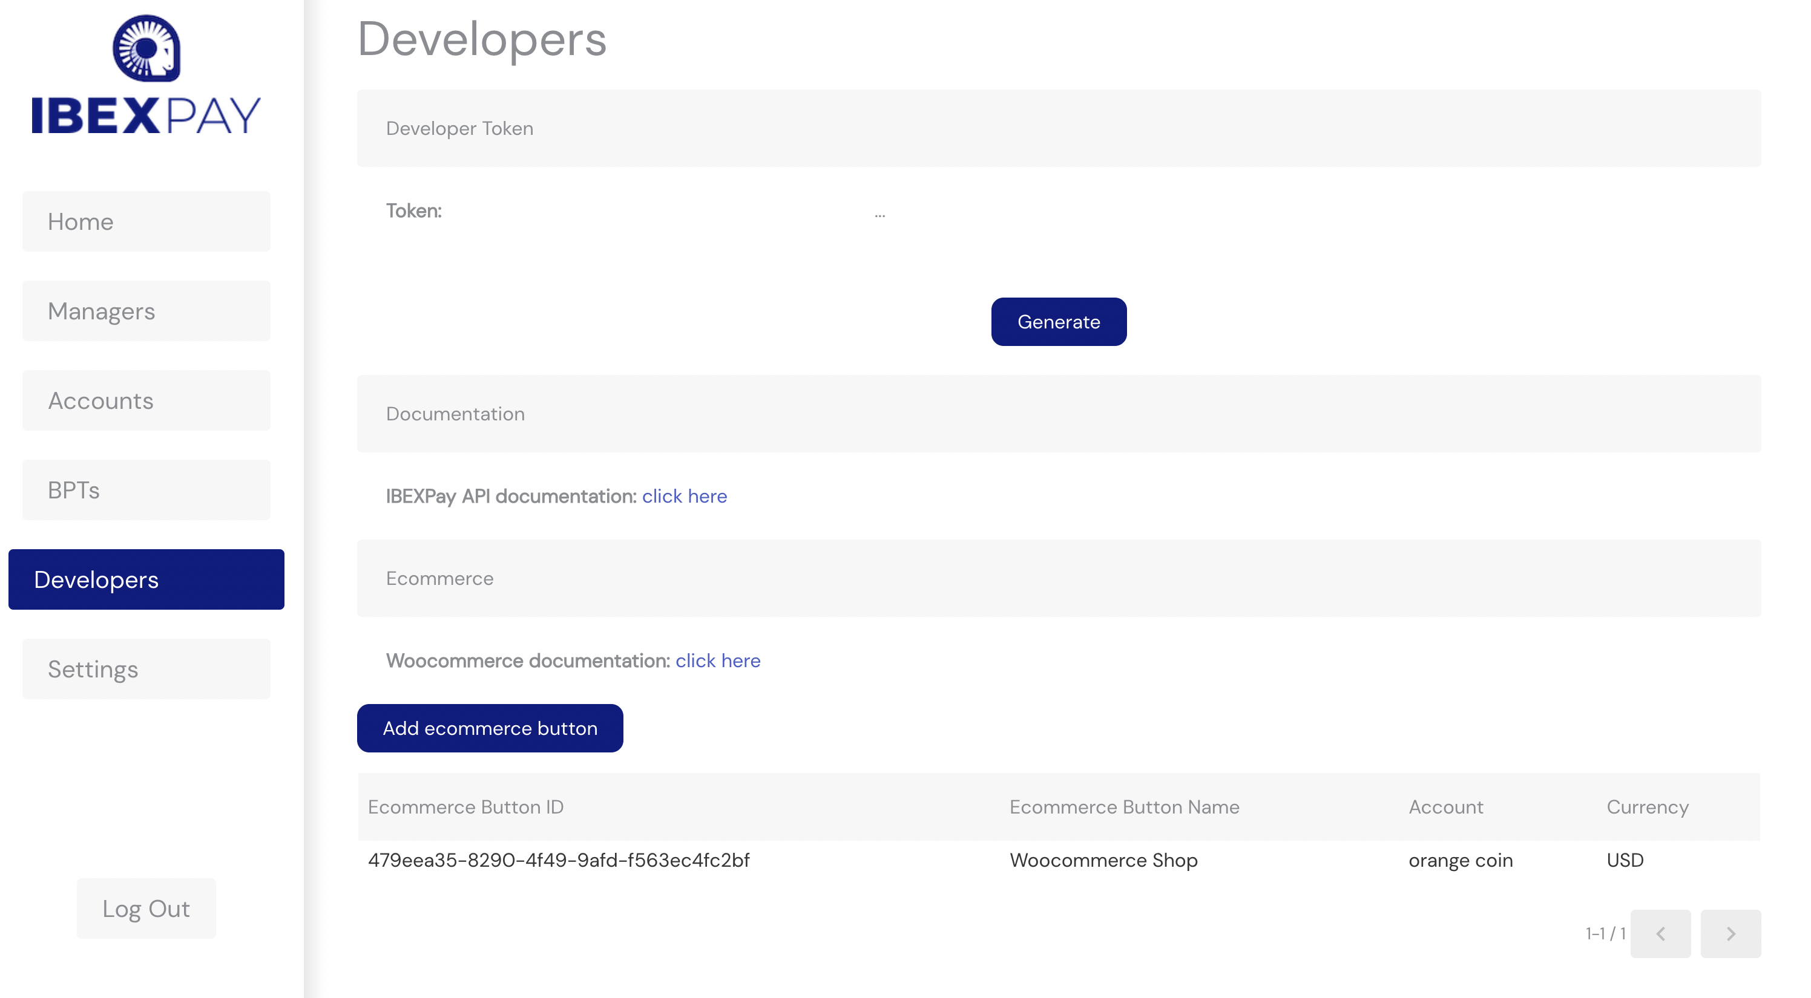Click the IBEXPay ibex logo icon
1811x998 pixels.
pyautogui.click(x=146, y=48)
